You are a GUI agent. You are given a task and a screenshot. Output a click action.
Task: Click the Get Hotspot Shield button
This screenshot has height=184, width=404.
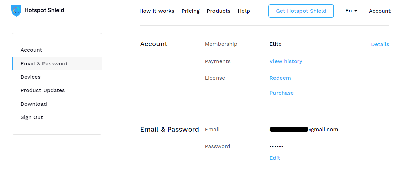coord(301,11)
